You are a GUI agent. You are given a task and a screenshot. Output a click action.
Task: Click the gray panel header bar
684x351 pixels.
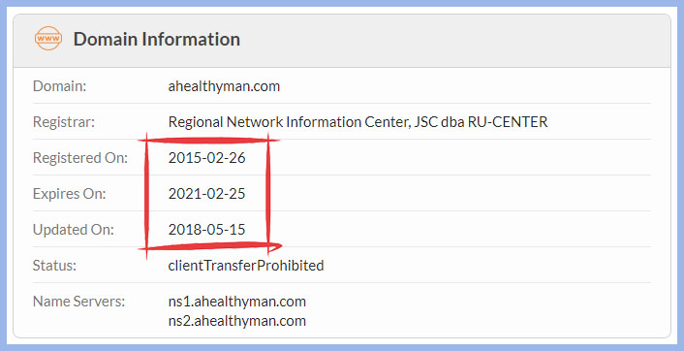click(342, 41)
